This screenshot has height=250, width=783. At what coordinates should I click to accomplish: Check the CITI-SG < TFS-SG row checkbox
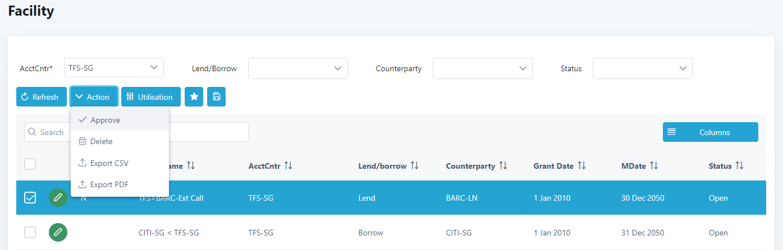click(x=30, y=233)
